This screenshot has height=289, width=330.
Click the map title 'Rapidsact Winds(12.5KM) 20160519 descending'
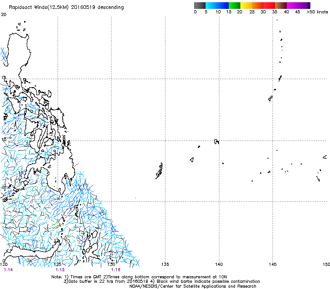(x=66, y=8)
